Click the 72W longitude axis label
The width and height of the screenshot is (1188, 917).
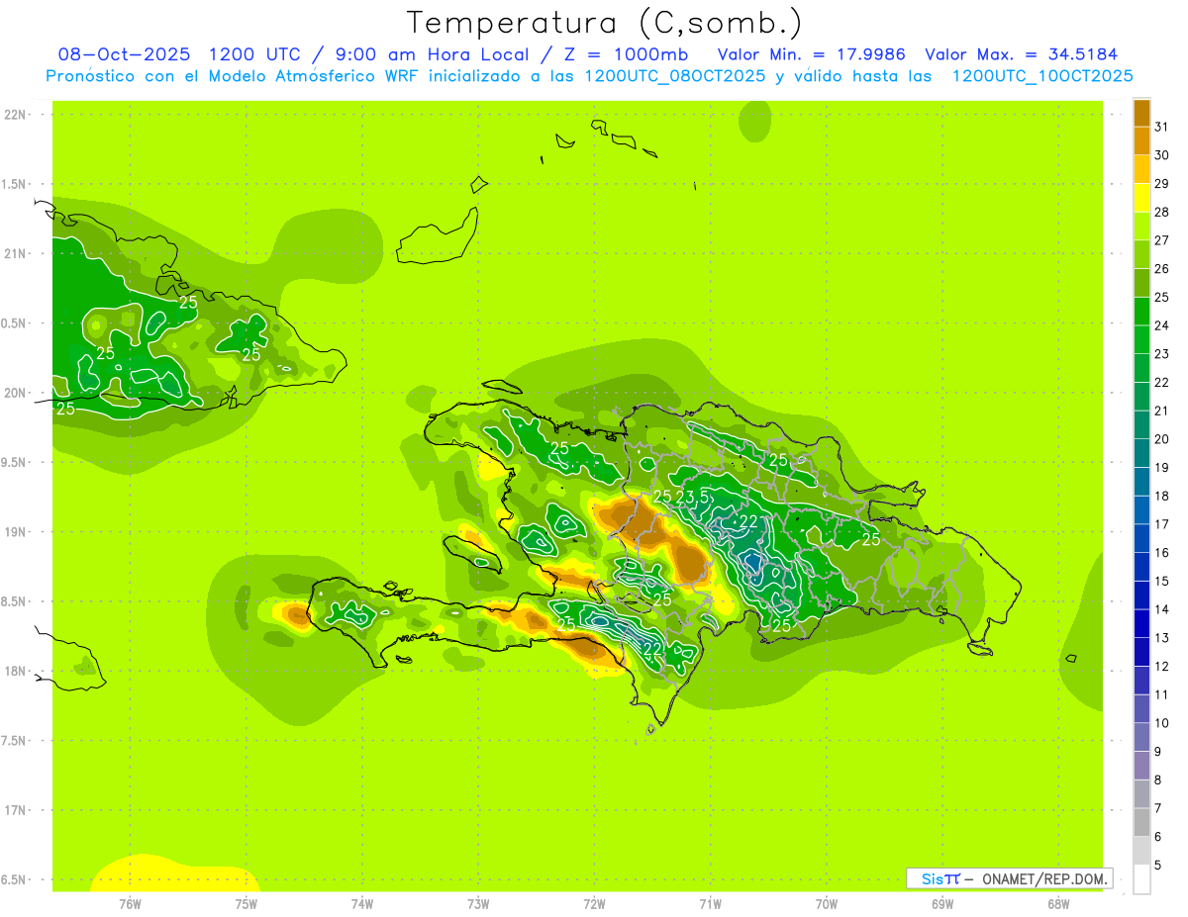point(594,903)
